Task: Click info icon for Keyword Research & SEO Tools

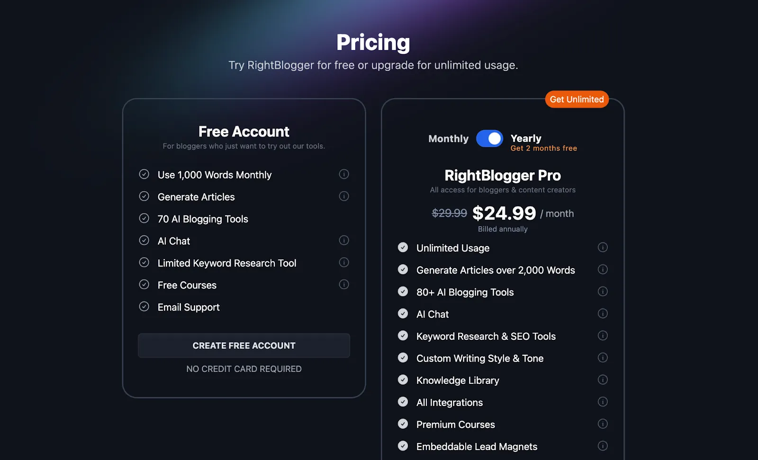Action: pos(603,336)
